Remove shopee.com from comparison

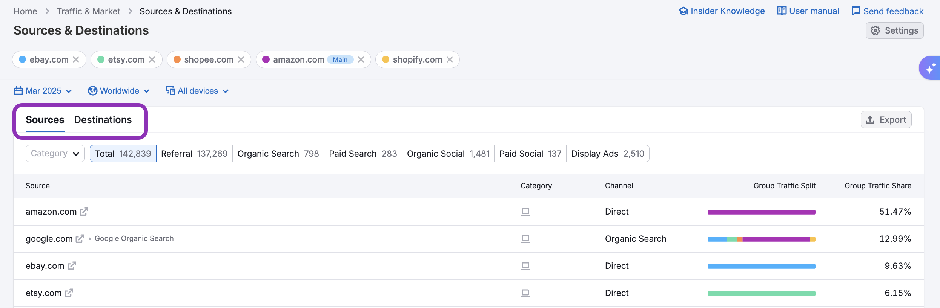241,59
